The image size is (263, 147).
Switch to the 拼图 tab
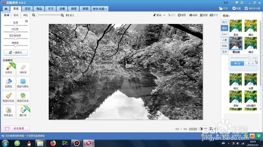[85, 9]
